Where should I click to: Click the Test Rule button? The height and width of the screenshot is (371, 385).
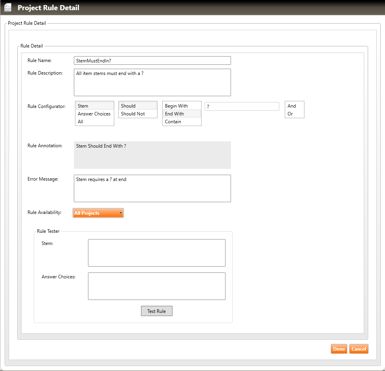[156, 311]
